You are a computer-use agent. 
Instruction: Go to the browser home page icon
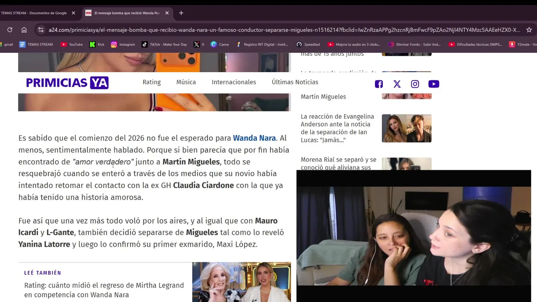coord(24,30)
